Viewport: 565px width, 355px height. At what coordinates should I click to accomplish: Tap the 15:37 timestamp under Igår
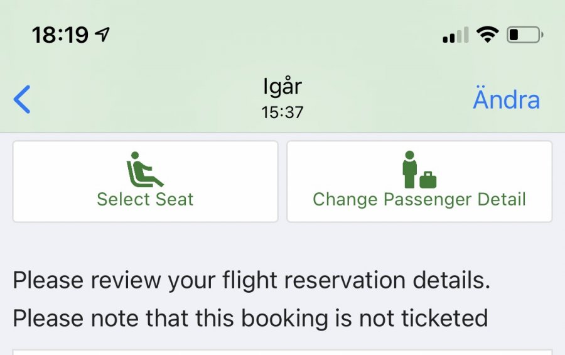click(282, 112)
